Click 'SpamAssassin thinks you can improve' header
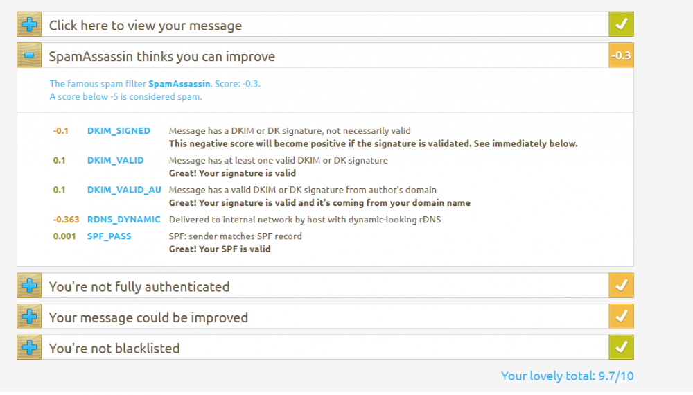693x395 pixels. point(161,57)
